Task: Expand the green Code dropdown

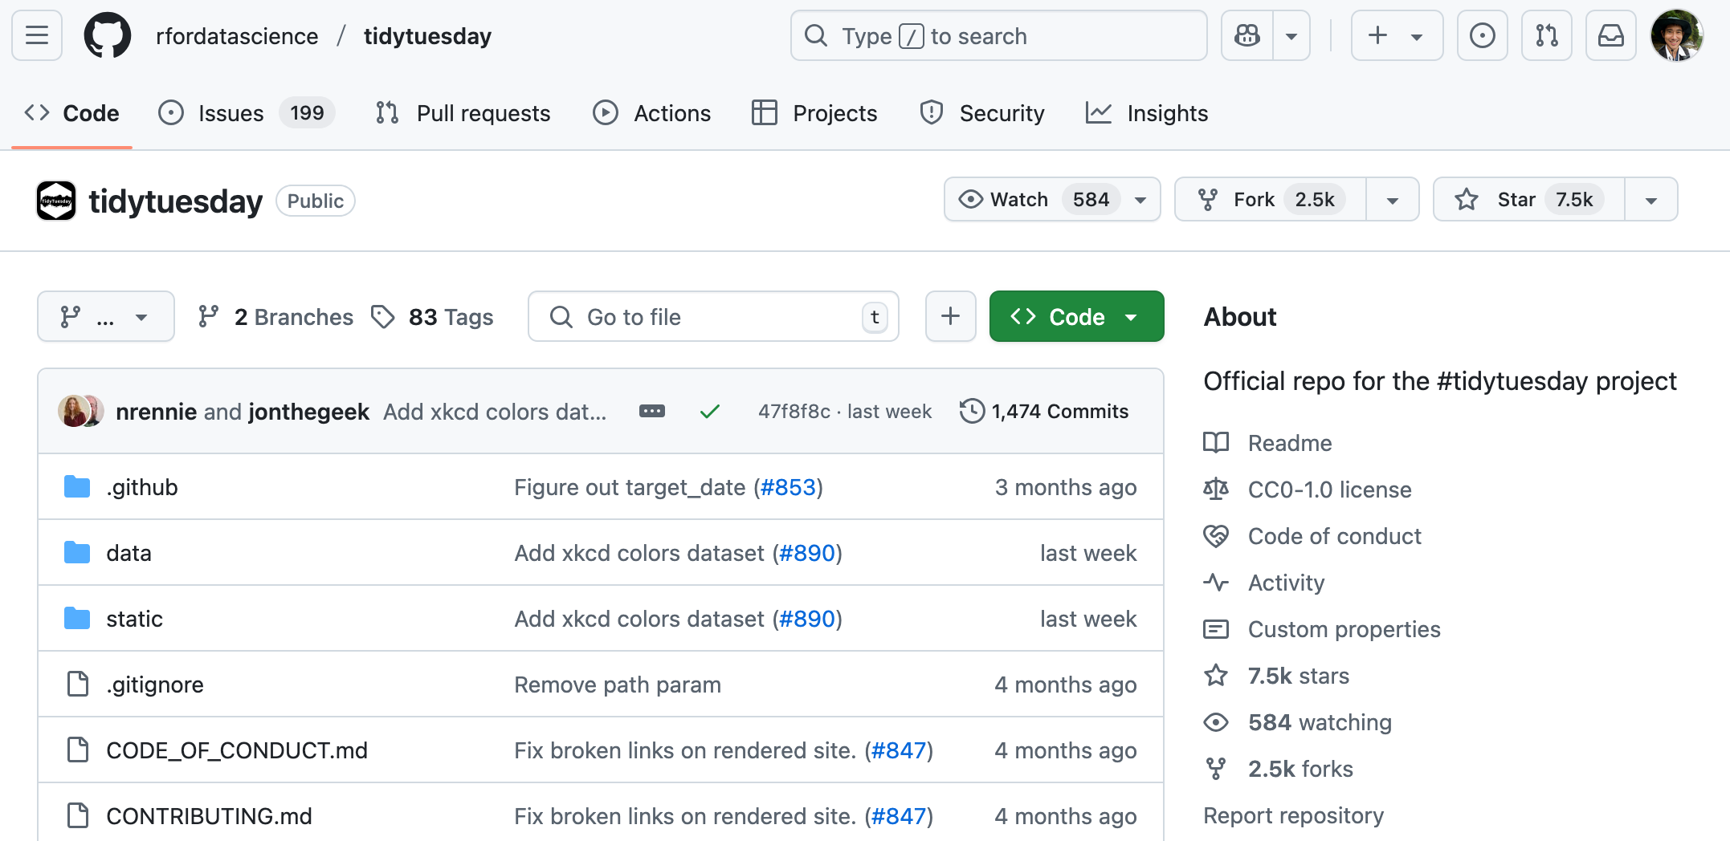Action: [1076, 316]
